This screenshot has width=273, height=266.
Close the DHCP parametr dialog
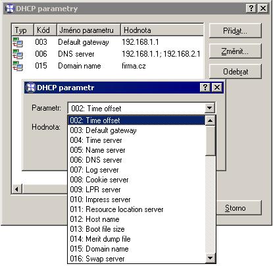tap(217, 88)
